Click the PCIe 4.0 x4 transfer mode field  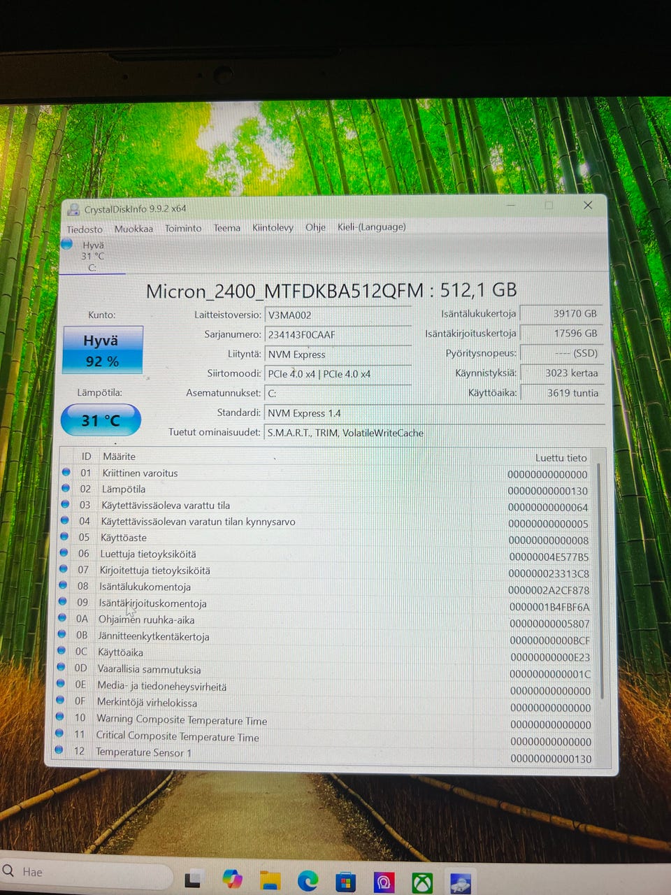point(338,374)
